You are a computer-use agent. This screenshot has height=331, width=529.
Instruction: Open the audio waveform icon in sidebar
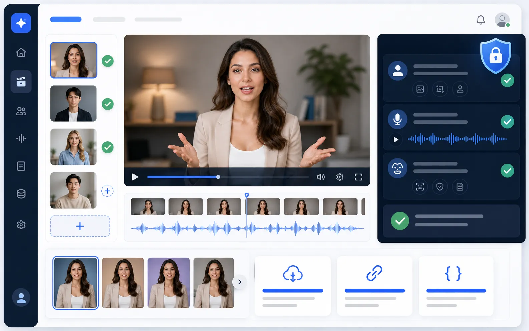(21, 138)
